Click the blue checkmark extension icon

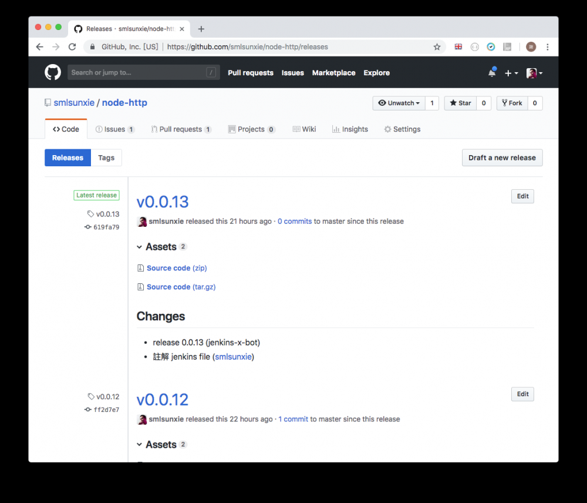491,47
